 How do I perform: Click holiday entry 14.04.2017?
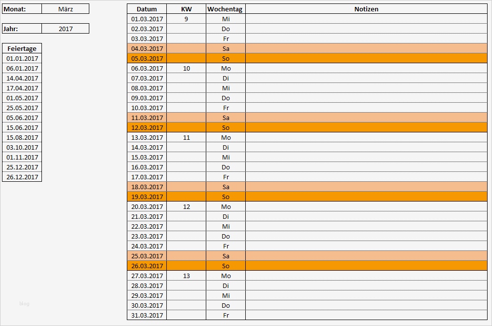pyautogui.click(x=22, y=78)
